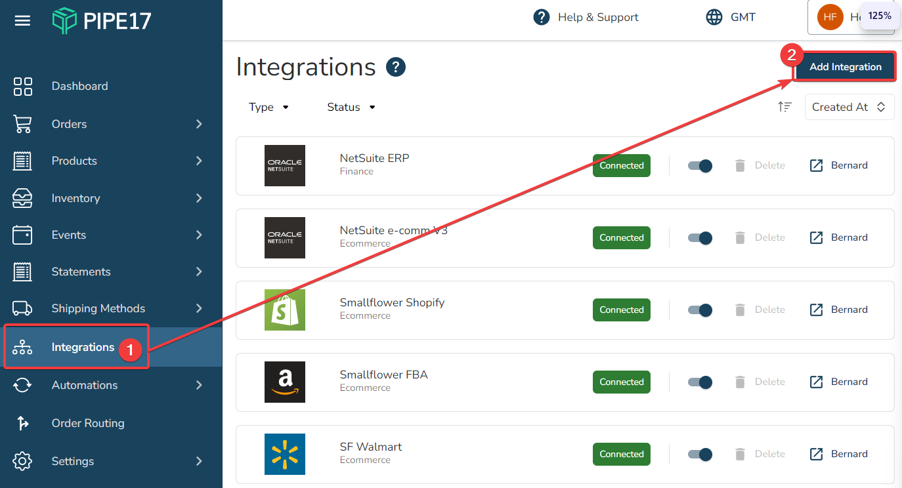Click Delete in the Smallflower FBA row
This screenshot has height=488, width=902.
(x=770, y=382)
